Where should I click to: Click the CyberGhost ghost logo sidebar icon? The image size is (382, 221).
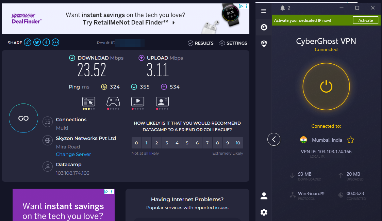coord(264,27)
